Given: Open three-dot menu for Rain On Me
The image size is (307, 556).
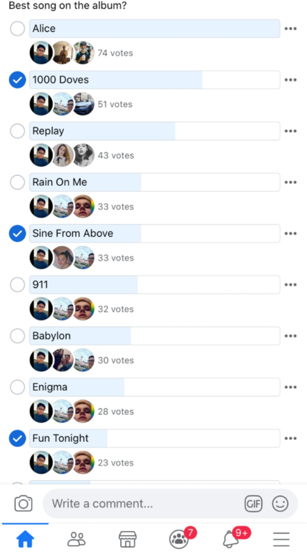Looking at the screenshot, I should pyautogui.click(x=290, y=182).
